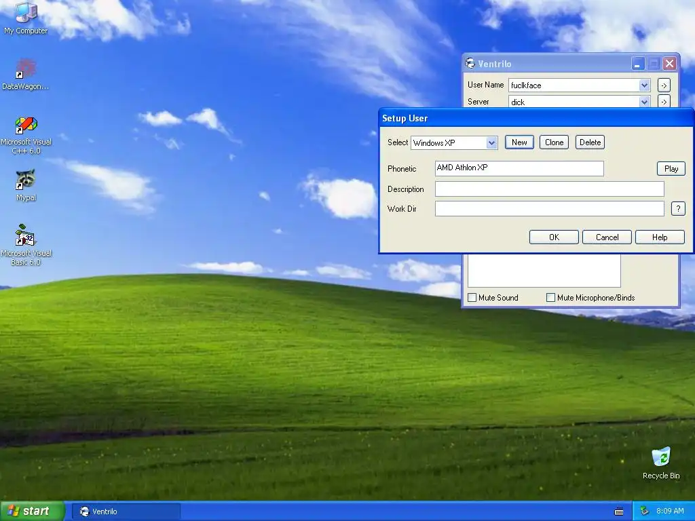Click the Clone button

(554, 142)
